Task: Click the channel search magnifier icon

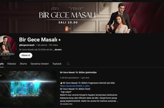Action: point(68,64)
